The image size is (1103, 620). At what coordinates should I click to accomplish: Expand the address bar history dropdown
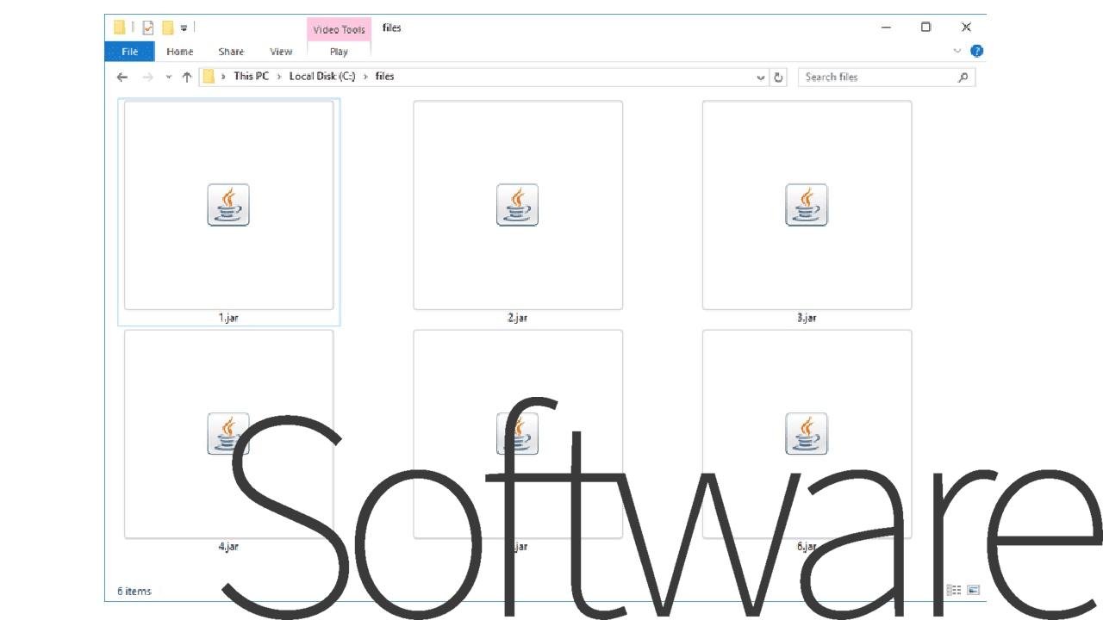pyautogui.click(x=761, y=77)
